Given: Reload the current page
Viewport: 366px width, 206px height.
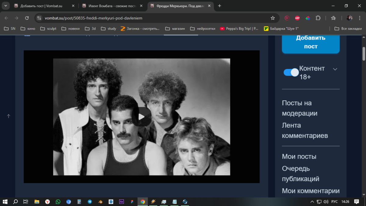Looking at the screenshot, I should pyautogui.click(x=27, y=18).
